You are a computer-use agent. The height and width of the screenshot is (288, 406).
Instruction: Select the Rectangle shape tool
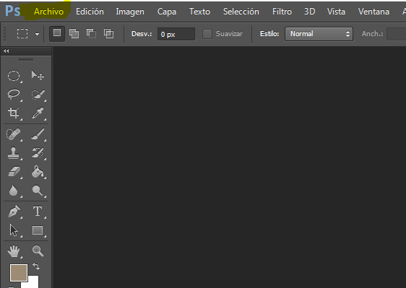pyautogui.click(x=38, y=230)
